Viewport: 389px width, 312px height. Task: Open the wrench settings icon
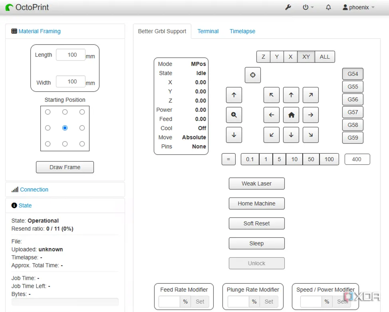(x=288, y=7)
